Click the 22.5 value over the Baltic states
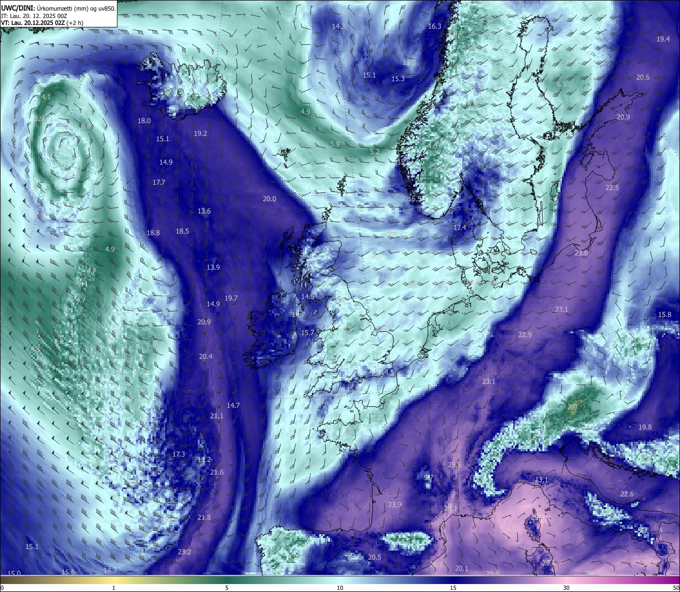The image size is (680, 592). [x=612, y=188]
